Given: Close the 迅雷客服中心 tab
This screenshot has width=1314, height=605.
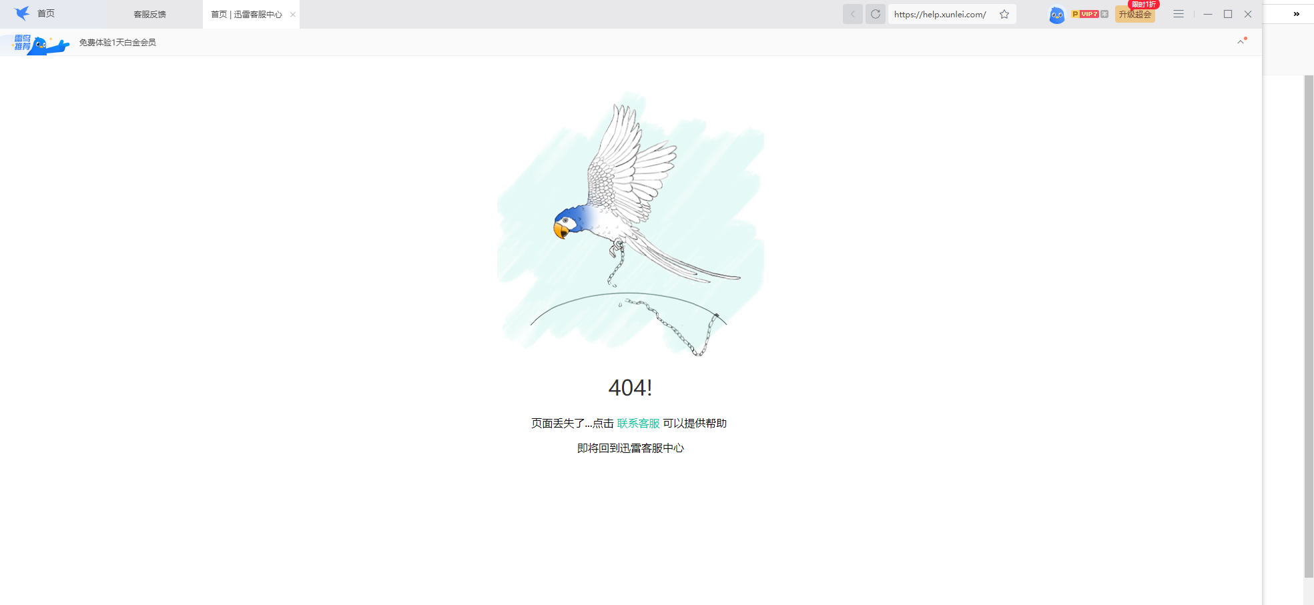Looking at the screenshot, I should pyautogui.click(x=292, y=13).
